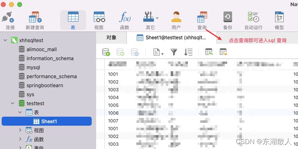Image resolution: width=298 pixels, height=149 pixels.
Task: Collapse the testtest database node
Action: (13, 103)
